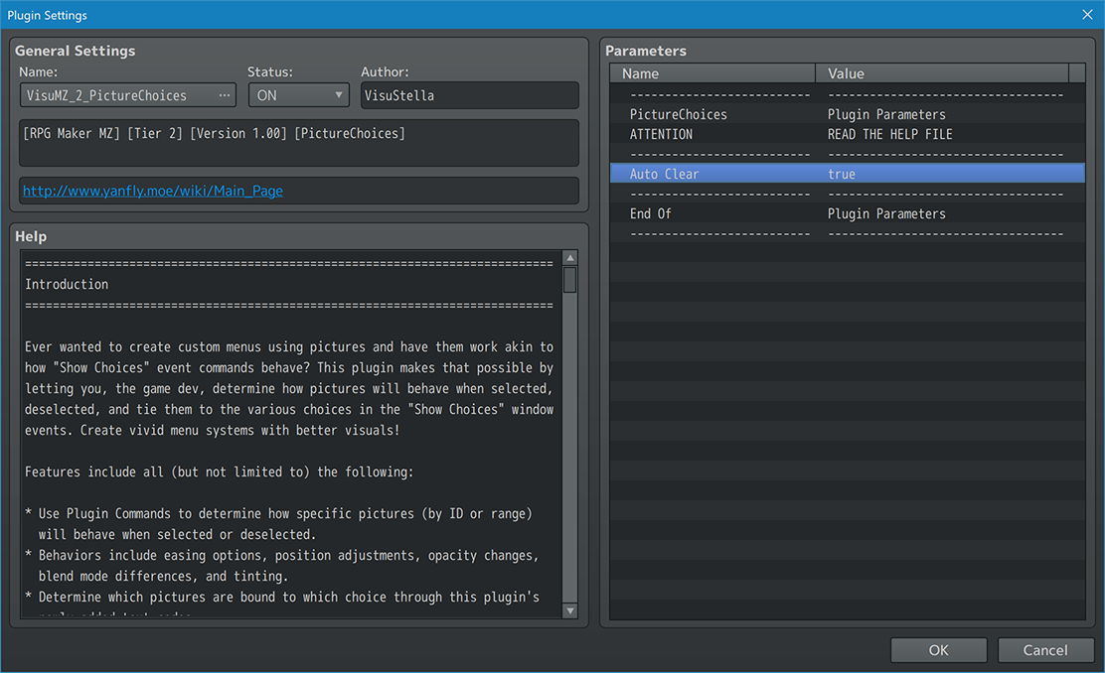Click the VisuMZ_2_PictureChoices name field
This screenshot has height=673, width=1105.
pos(116,95)
